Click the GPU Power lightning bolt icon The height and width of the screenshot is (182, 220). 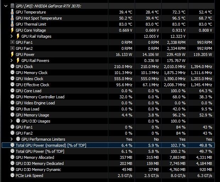click(x=12, y=54)
